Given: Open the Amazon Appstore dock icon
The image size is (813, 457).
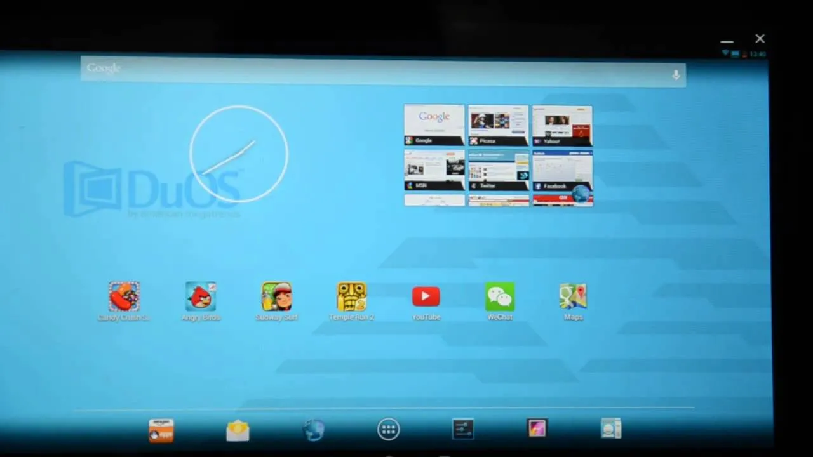Looking at the screenshot, I should [x=161, y=430].
